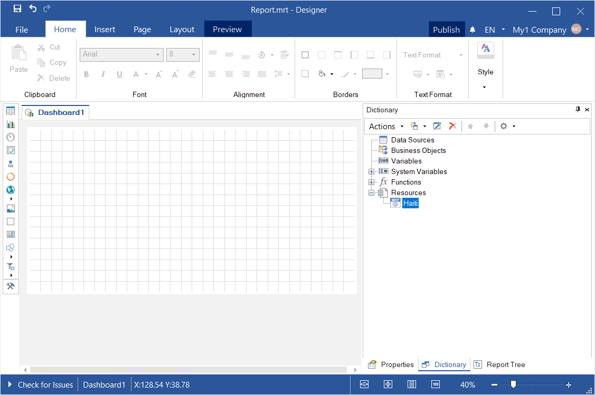Viewport: 595px width, 395px height.
Task: Toggle fit to page width view
Action: coord(364,384)
